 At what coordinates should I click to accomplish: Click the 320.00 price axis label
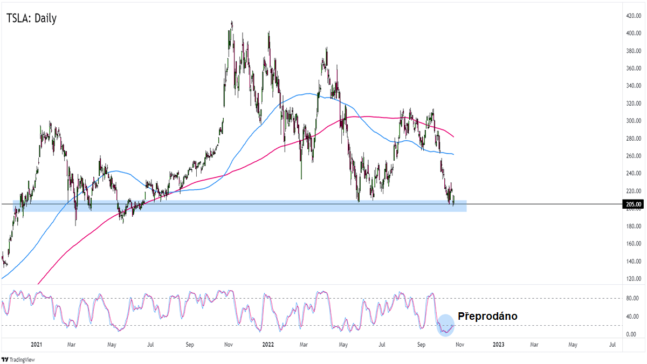pyautogui.click(x=632, y=104)
